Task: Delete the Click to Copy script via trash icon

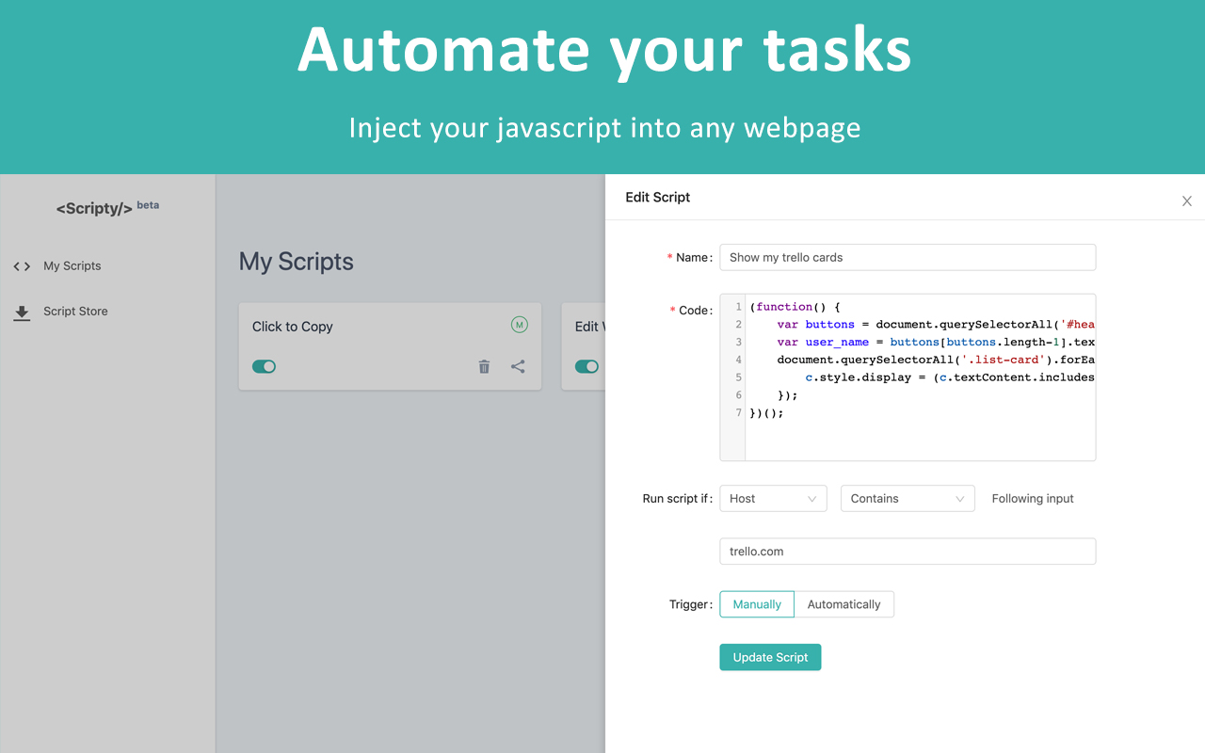Action: (x=484, y=367)
